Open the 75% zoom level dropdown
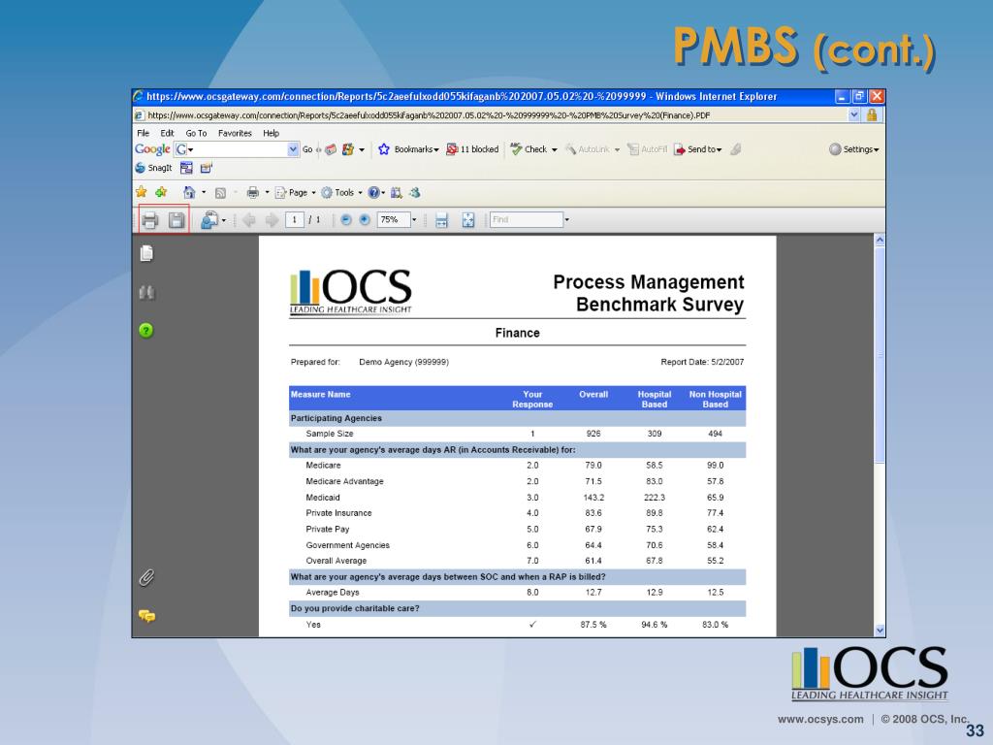Viewport: 993px width, 745px height. [x=414, y=220]
